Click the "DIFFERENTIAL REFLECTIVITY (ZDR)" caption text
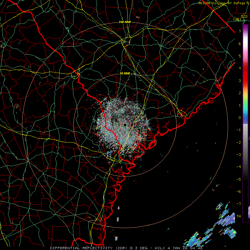The image size is (250, 250). (x=89, y=248)
